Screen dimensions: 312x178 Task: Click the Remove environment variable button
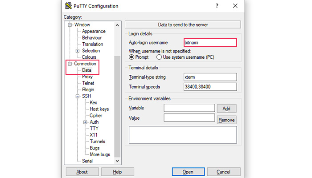click(226, 120)
